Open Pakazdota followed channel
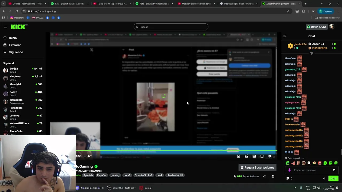Screen dimensions: 342x192 click(22, 109)
